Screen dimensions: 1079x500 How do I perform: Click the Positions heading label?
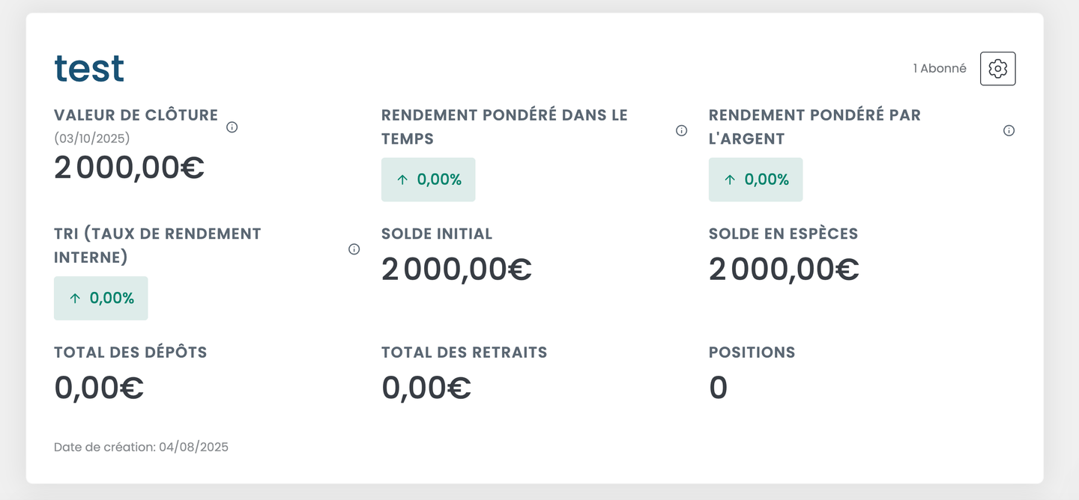click(752, 353)
